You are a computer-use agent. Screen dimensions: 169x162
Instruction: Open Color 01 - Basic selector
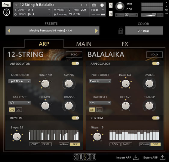point(144,31)
